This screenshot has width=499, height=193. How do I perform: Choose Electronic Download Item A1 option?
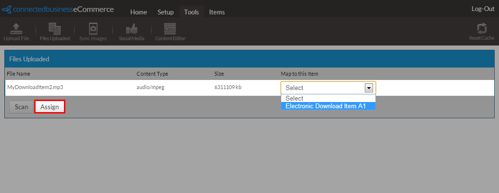(325, 106)
